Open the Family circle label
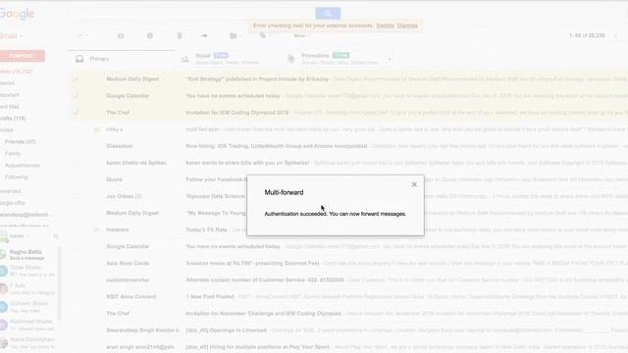Screen dimensions: 628x353 point(13,154)
